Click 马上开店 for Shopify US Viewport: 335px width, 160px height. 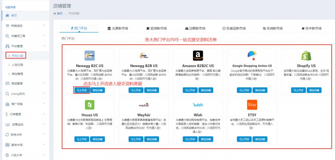click(298, 90)
